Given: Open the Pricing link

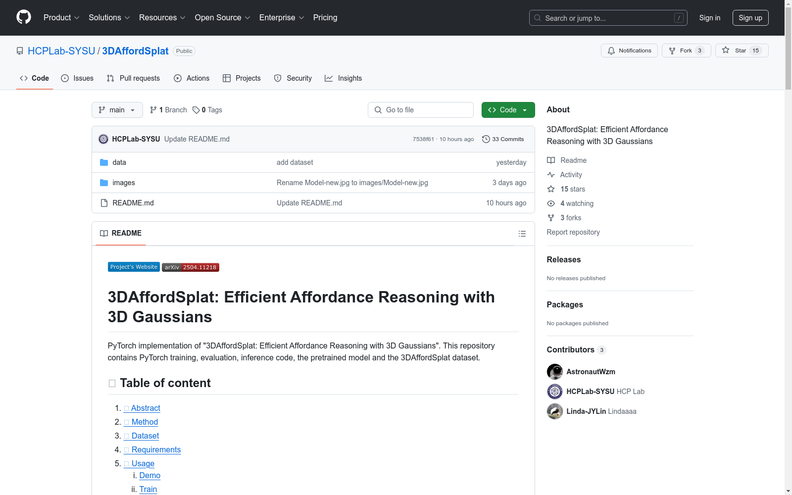Looking at the screenshot, I should point(325,17).
